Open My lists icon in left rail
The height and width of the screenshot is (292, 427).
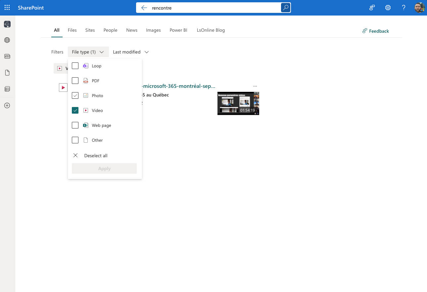click(7, 89)
